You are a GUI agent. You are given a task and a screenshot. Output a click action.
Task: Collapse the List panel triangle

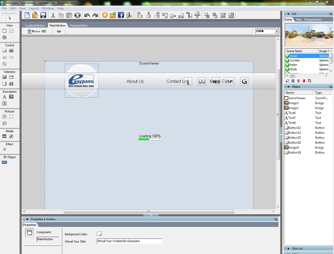point(288,14)
